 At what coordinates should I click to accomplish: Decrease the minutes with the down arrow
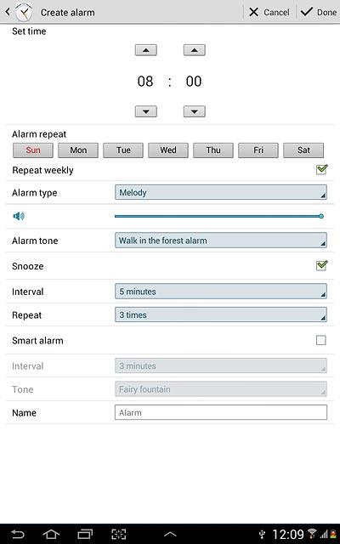195,111
